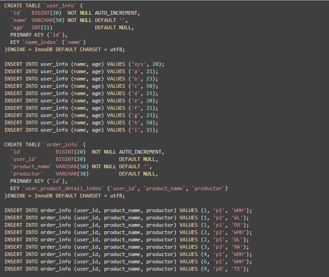Screen dimensions: 329x277
Task: Click the `user_id` BIGINT(20) column definition
Action: [84, 160]
